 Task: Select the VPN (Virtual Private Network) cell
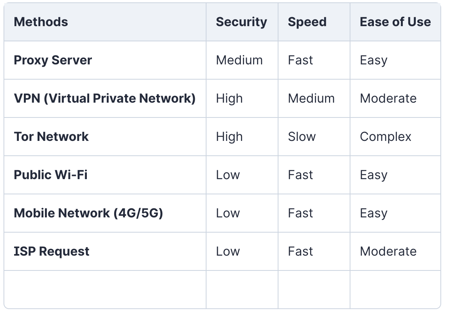point(105,98)
